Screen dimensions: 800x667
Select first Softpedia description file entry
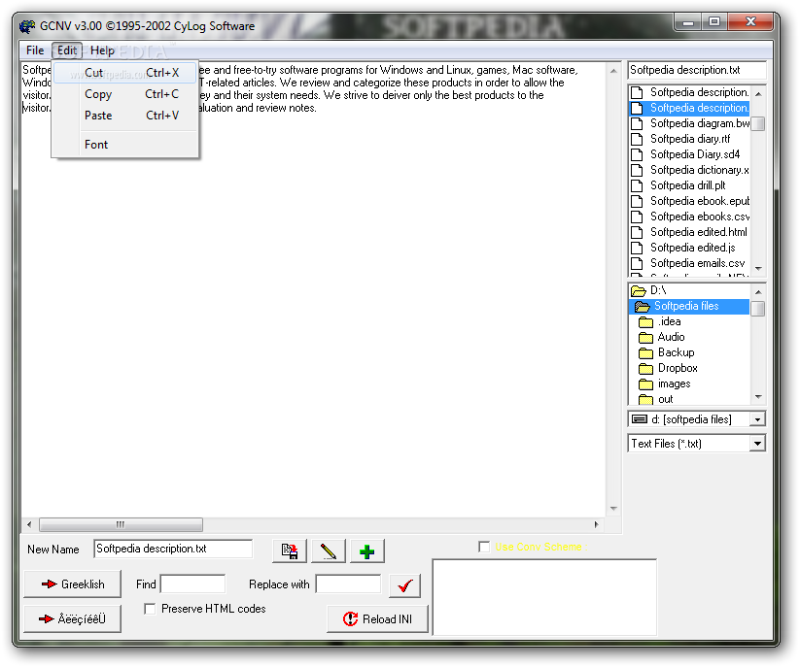[690, 93]
